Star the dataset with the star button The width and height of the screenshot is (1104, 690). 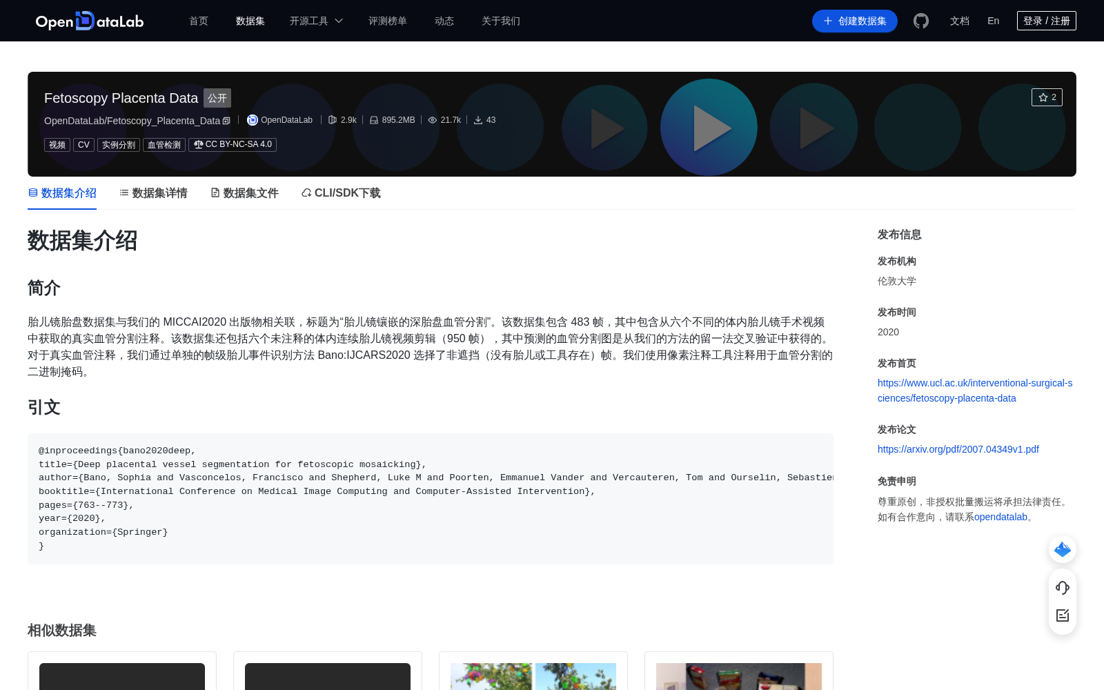pyautogui.click(x=1047, y=97)
